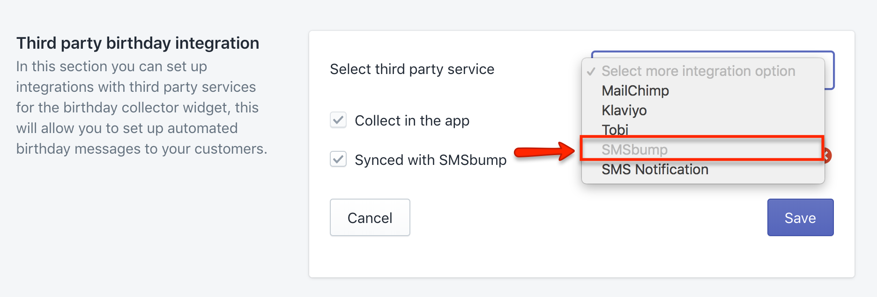
Task: Click the Collect in the app label
Action: (412, 121)
